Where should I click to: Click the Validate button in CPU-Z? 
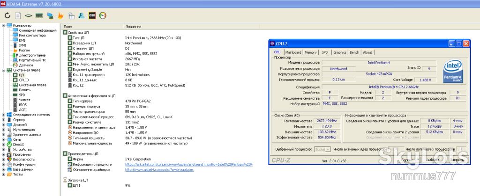433,160
